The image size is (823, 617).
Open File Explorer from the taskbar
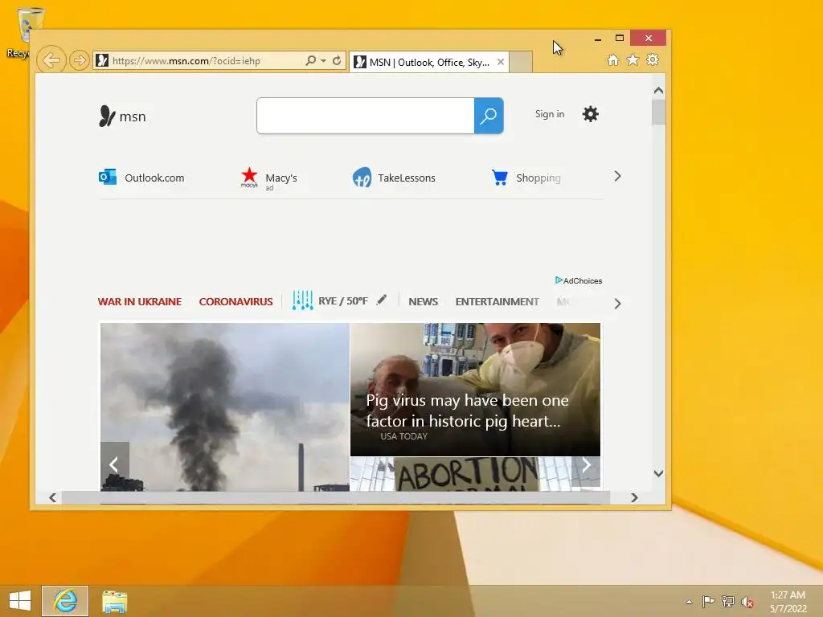[x=114, y=601]
